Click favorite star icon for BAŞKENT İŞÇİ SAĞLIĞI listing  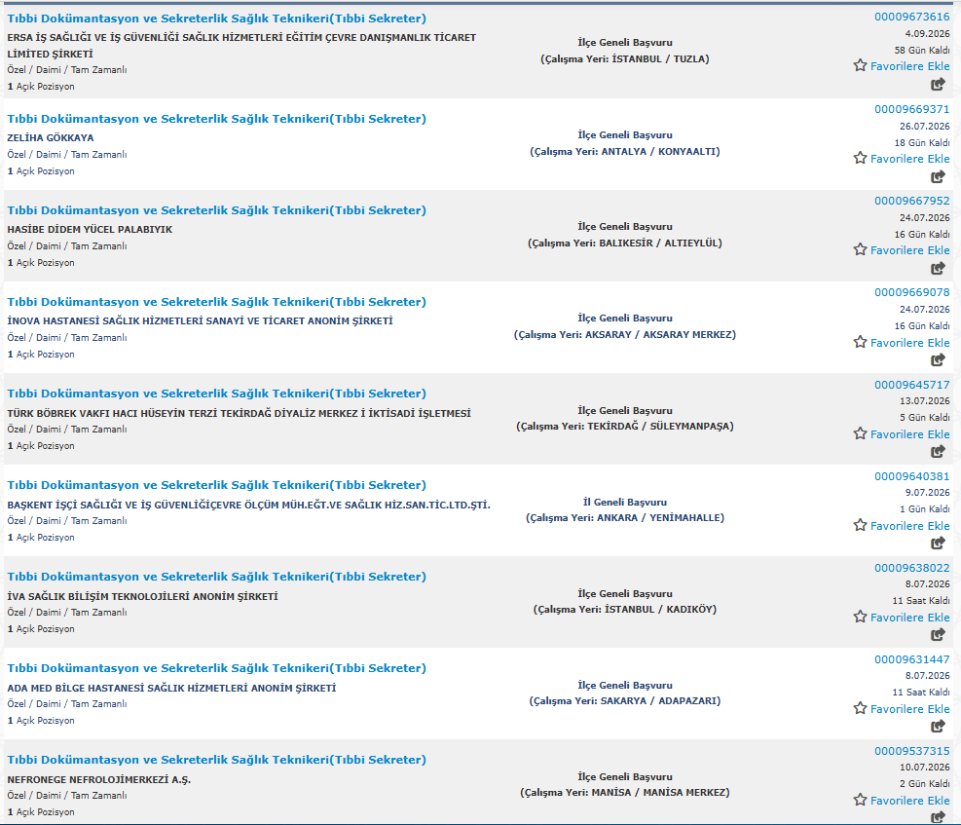[x=861, y=525]
